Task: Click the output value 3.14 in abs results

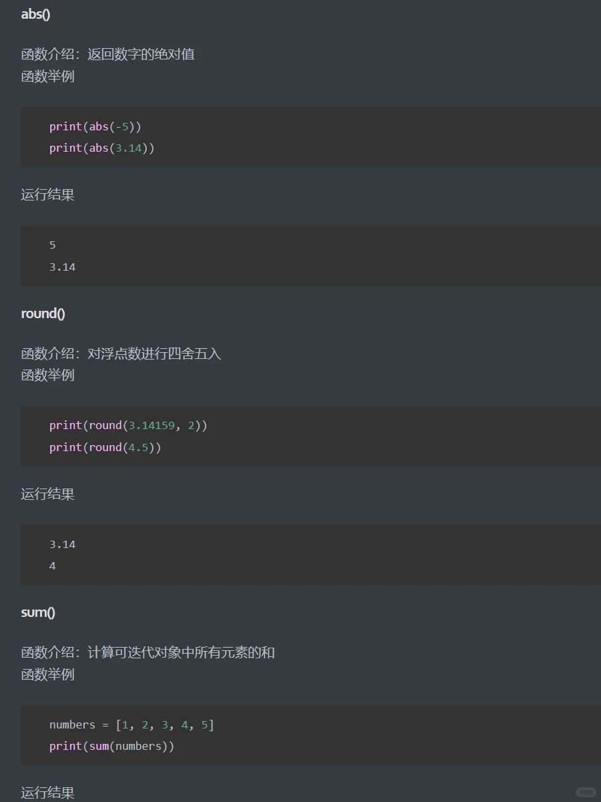Action: [x=62, y=266]
